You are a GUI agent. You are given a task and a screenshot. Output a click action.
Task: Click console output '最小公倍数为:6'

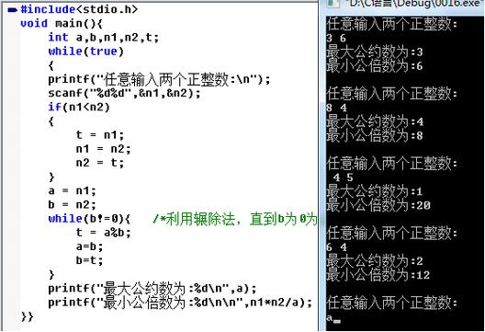[375, 66]
